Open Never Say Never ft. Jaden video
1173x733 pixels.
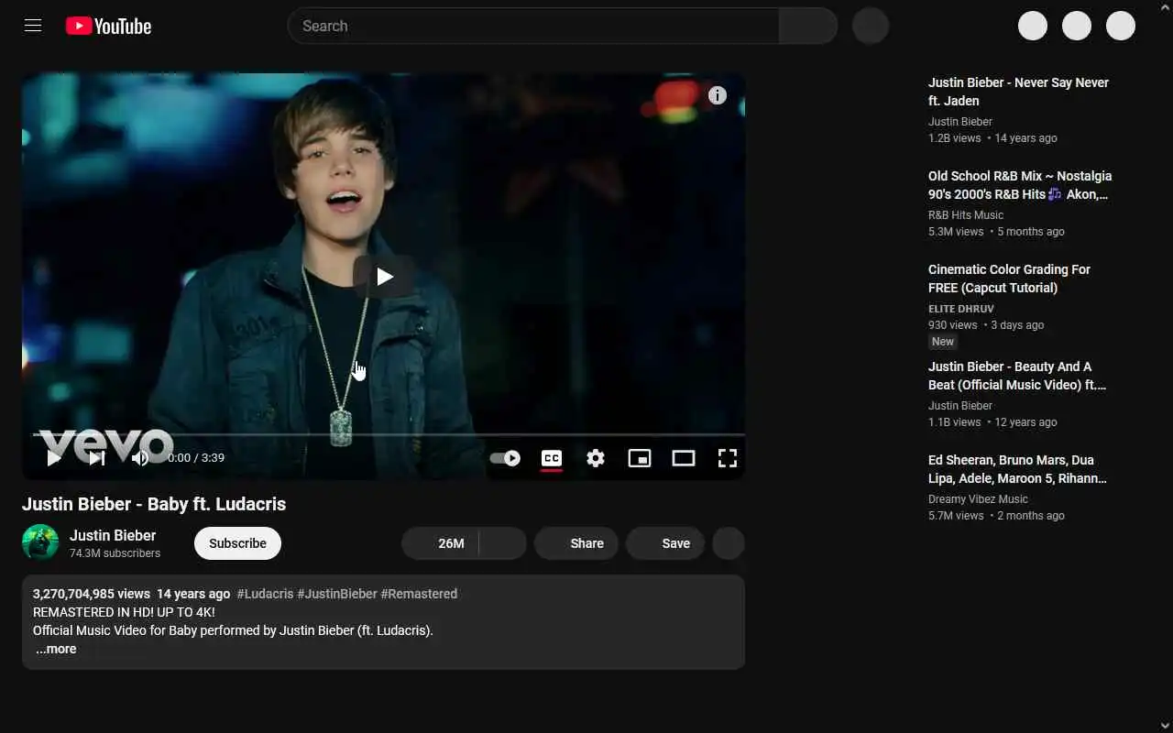1018,92
